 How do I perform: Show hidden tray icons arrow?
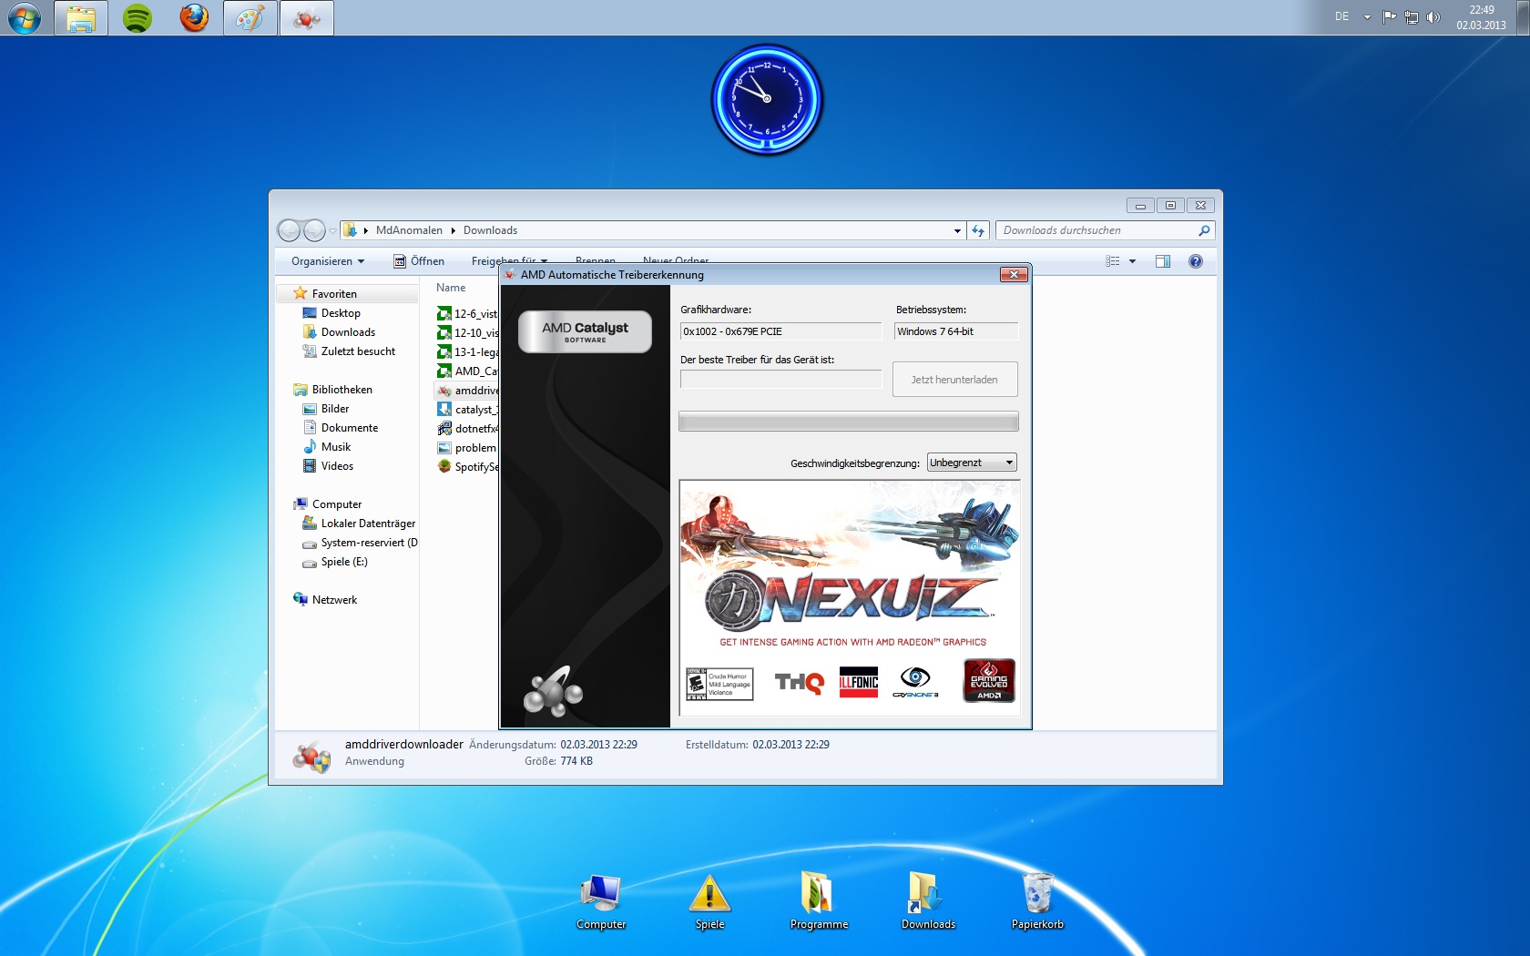click(x=1367, y=17)
